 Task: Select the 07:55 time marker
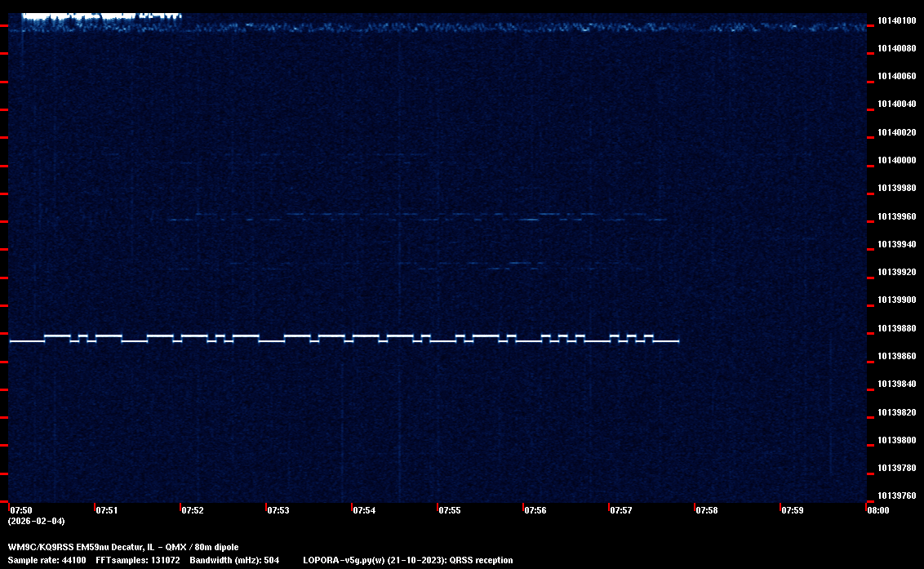click(x=449, y=510)
